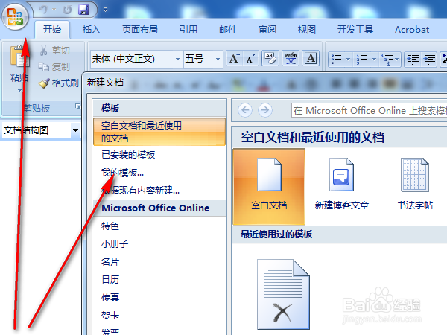Screen dimensions: 447x335
Task: Click the Phonetic Guide wén icon
Action: pos(291,58)
